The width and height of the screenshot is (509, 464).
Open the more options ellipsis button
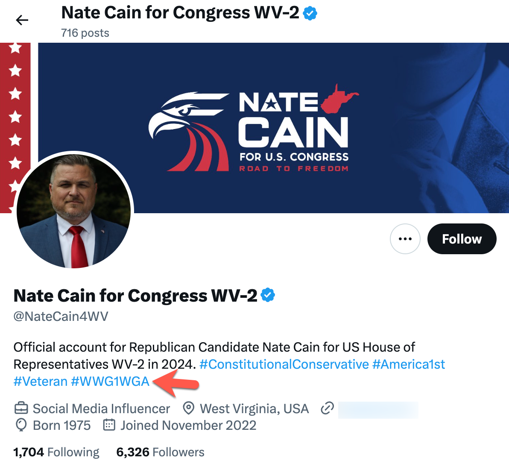click(405, 239)
